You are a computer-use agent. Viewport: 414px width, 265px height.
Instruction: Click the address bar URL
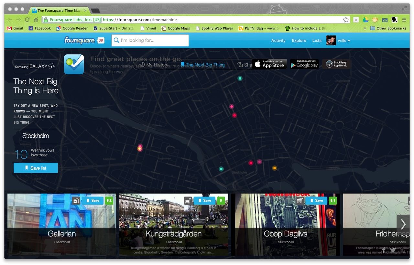[140, 20]
